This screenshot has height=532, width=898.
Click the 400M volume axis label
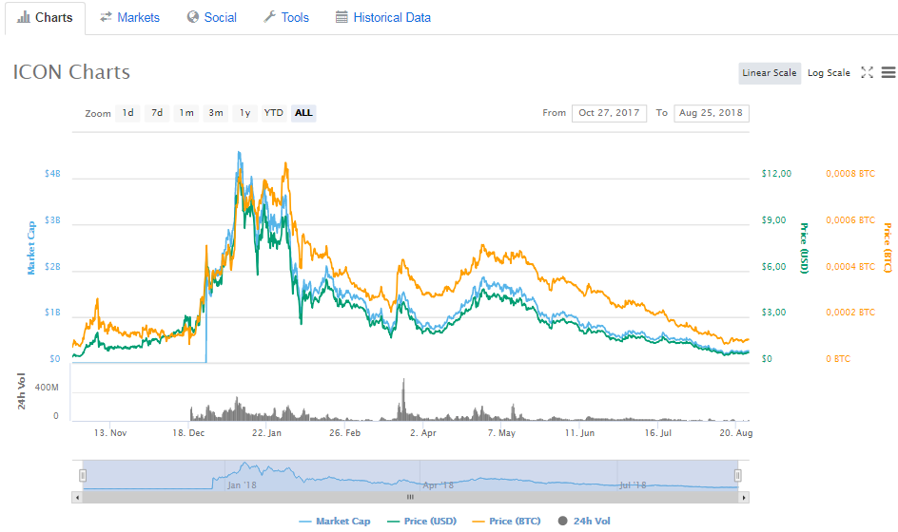(x=47, y=388)
